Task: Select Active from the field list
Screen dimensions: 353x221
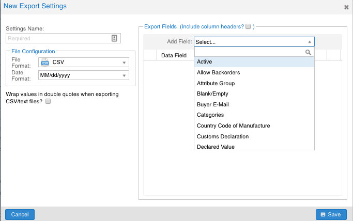Action: coord(254,61)
